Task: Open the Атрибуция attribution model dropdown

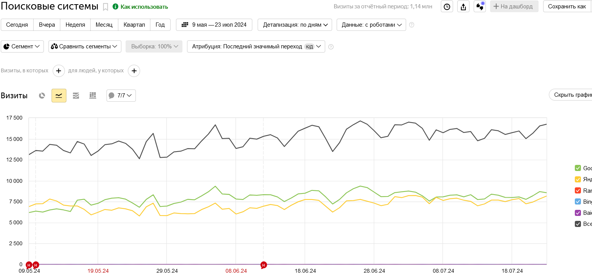Action: pyautogui.click(x=256, y=46)
